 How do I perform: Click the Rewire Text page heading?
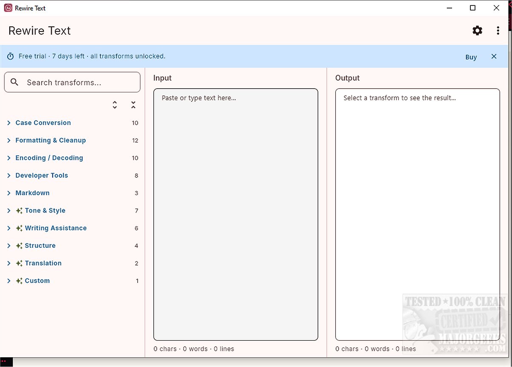[x=40, y=31]
